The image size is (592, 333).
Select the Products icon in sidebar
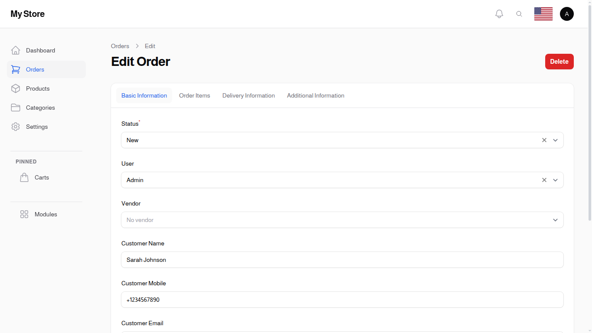(16, 88)
